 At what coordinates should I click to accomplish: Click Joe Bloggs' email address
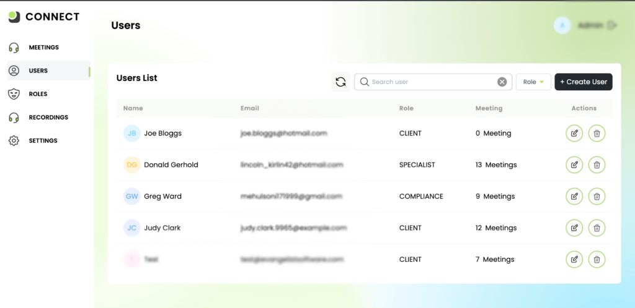[284, 133]
